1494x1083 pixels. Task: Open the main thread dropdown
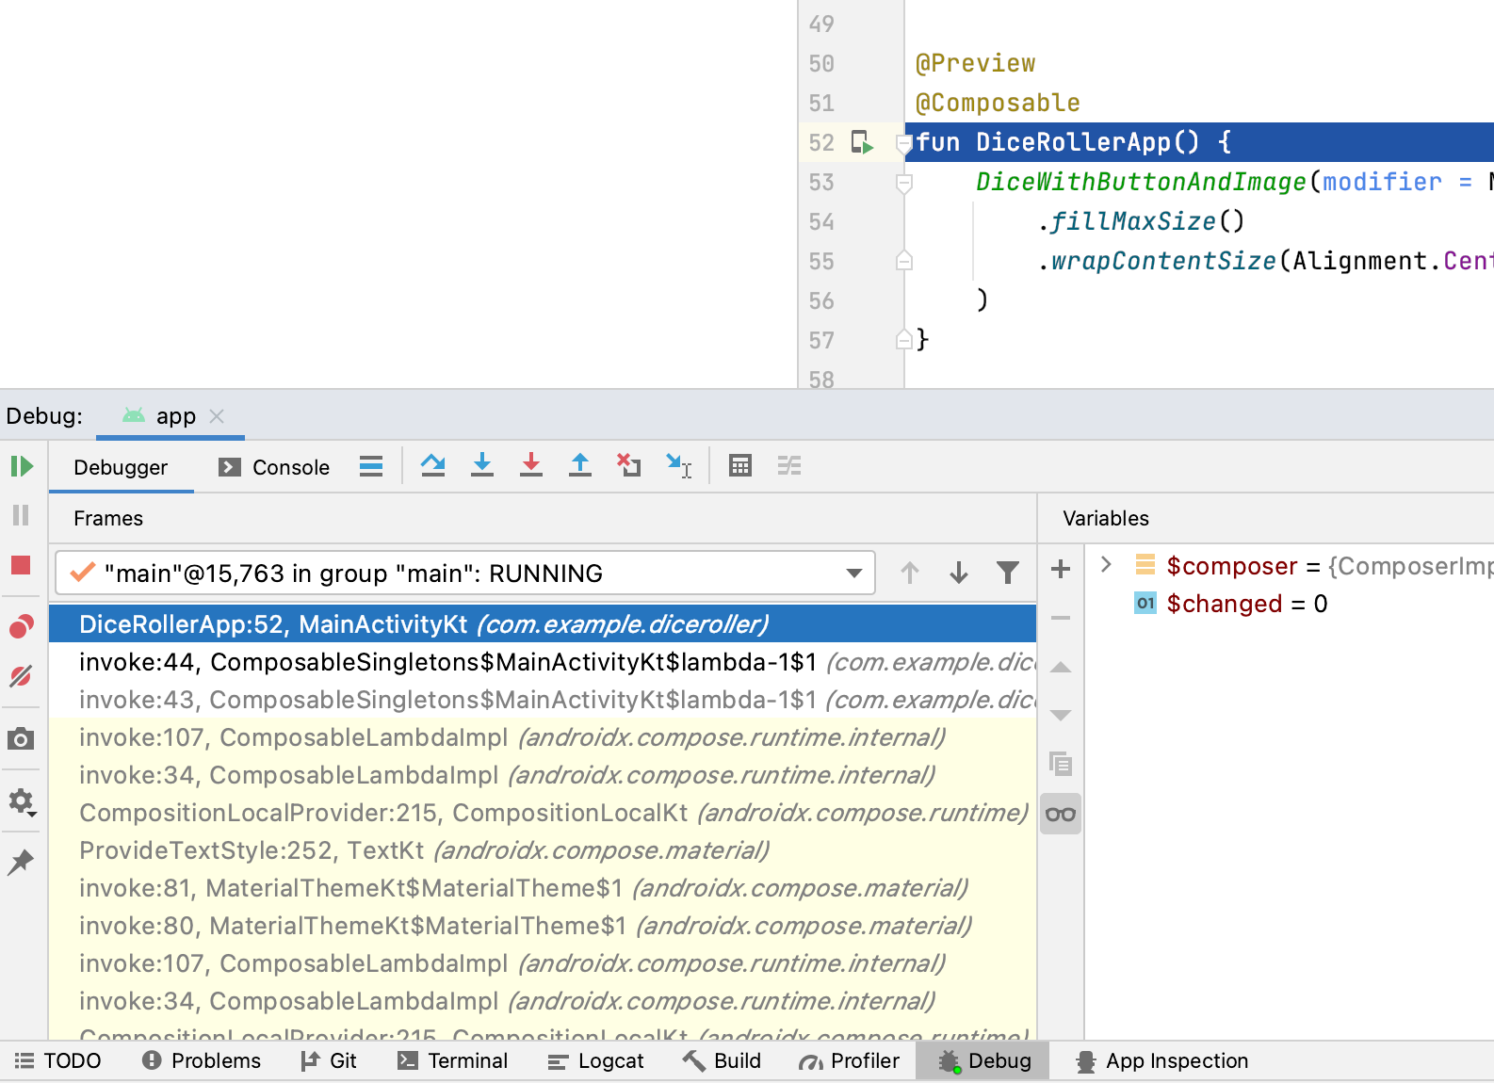click(x=853, y=574)
